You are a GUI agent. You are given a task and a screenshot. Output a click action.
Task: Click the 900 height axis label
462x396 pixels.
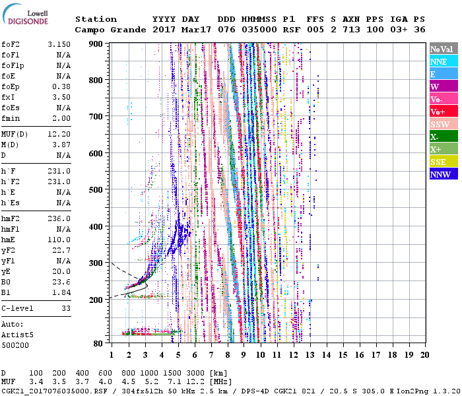(x=96, y=44)
